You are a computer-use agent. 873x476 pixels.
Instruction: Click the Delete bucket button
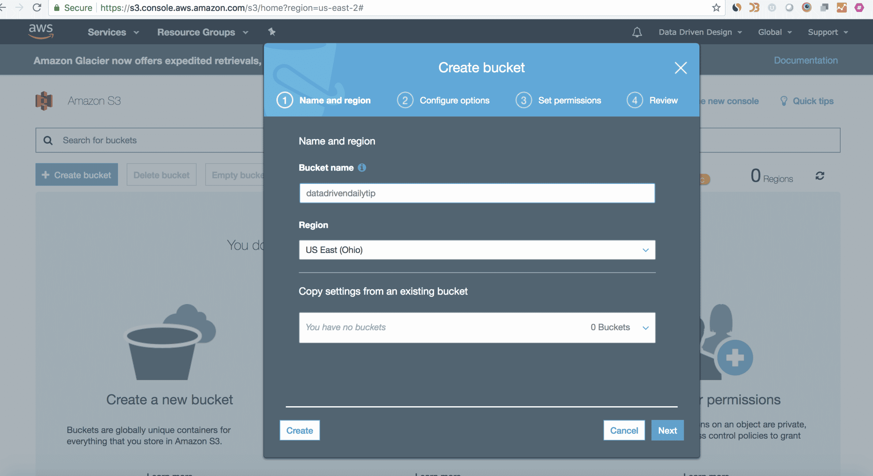click(161, 175)
